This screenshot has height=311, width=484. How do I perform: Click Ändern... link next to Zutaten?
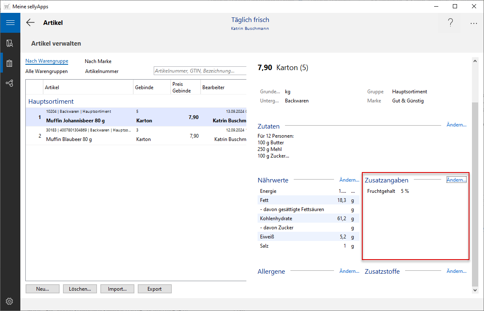(456, 125)
